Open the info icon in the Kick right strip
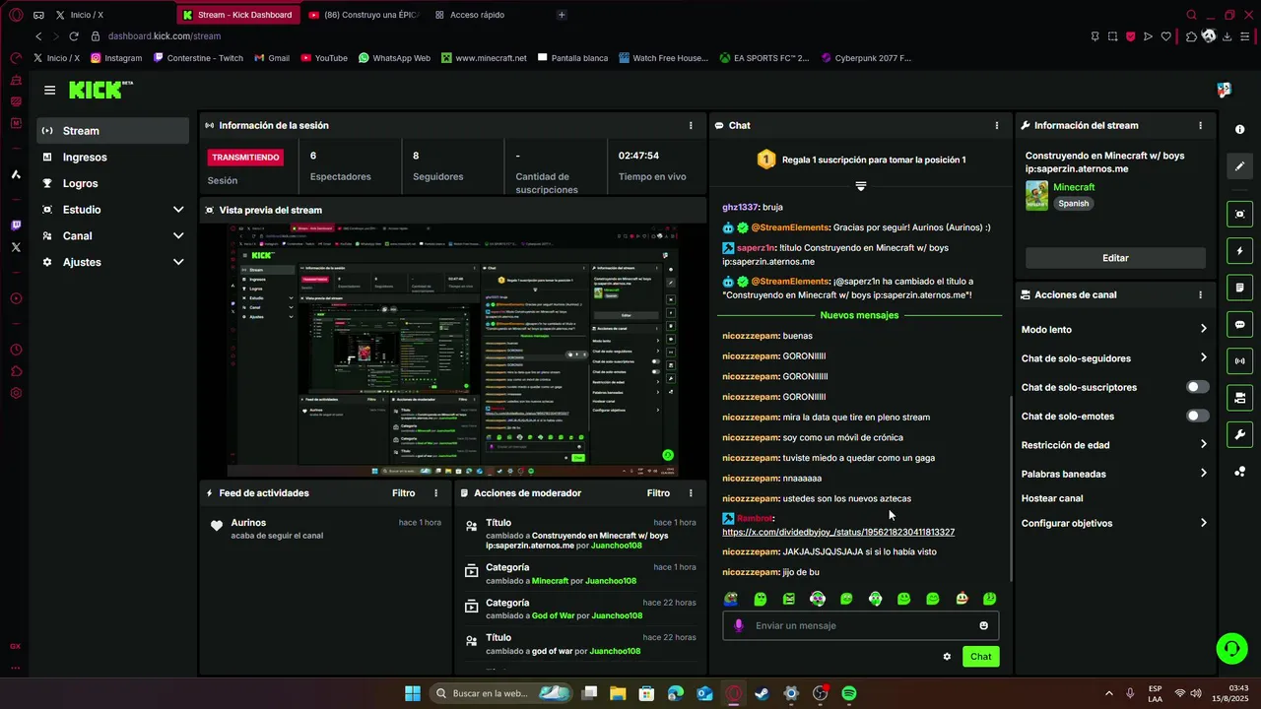The image size is (1261, 709). coord(1239,130)
